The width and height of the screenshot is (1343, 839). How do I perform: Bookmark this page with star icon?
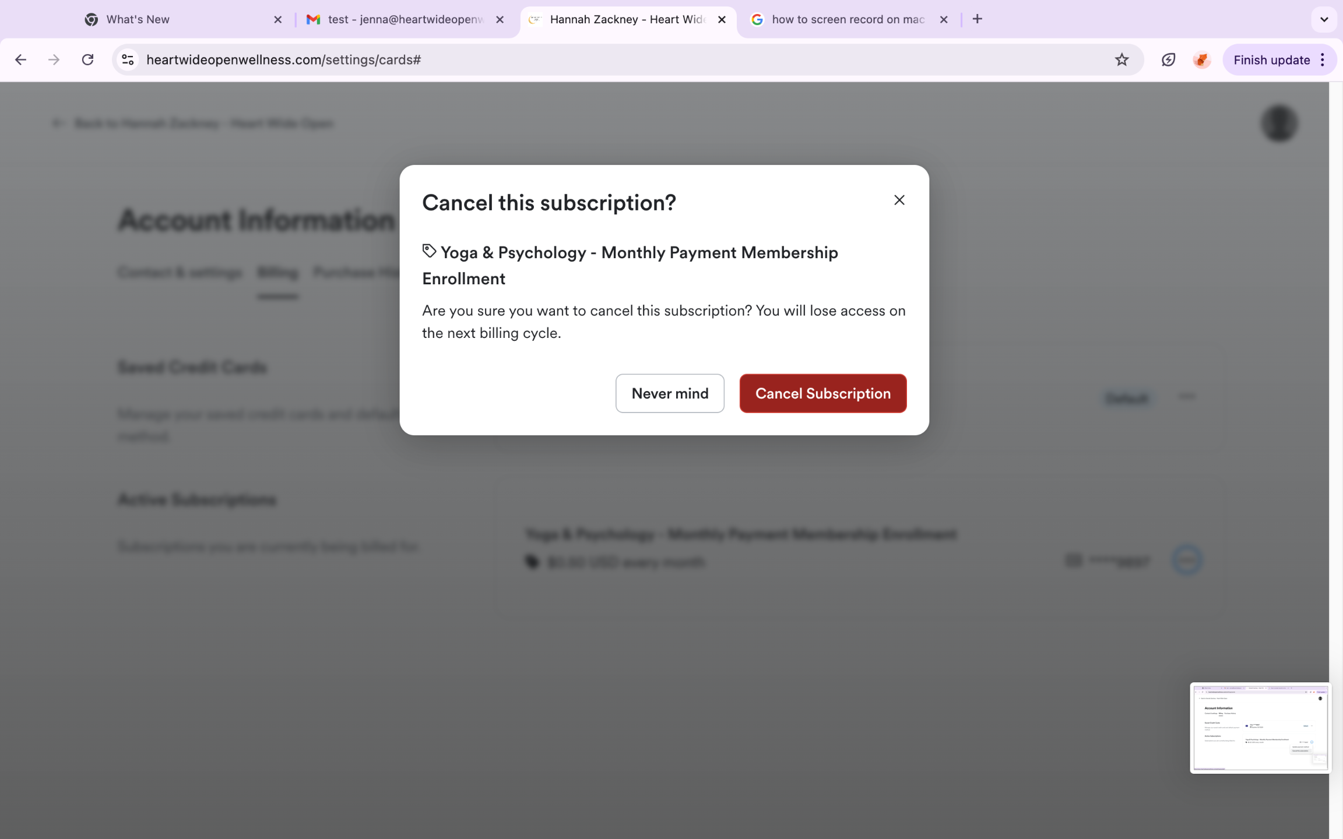coord(1121,60)
